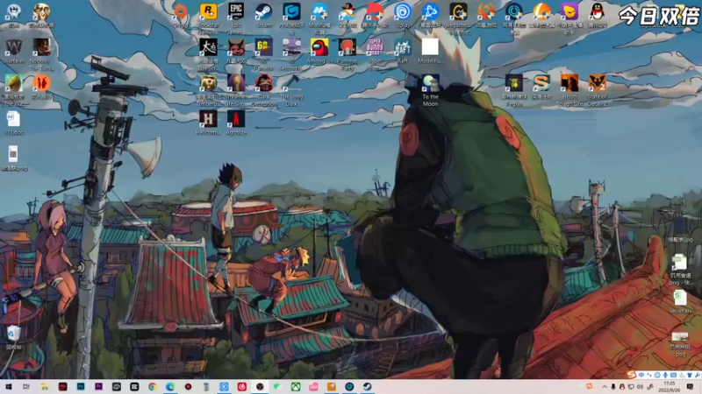Select the 60 Seconds game icon
The height and width of the screenshot is (394, 702).
291,47
